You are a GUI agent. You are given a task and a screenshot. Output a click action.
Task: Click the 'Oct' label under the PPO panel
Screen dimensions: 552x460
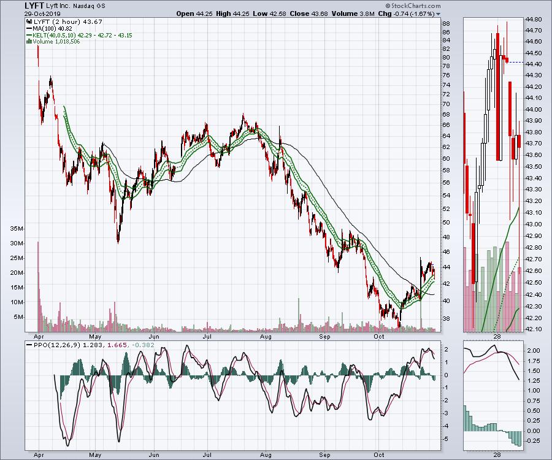[x=379, y=454]
